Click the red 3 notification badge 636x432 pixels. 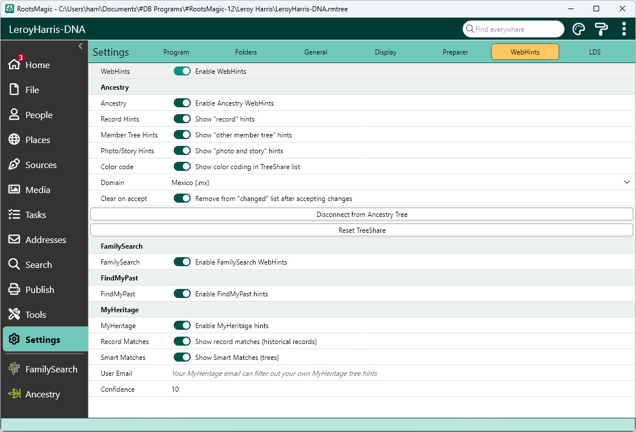(x=20, y=57)
